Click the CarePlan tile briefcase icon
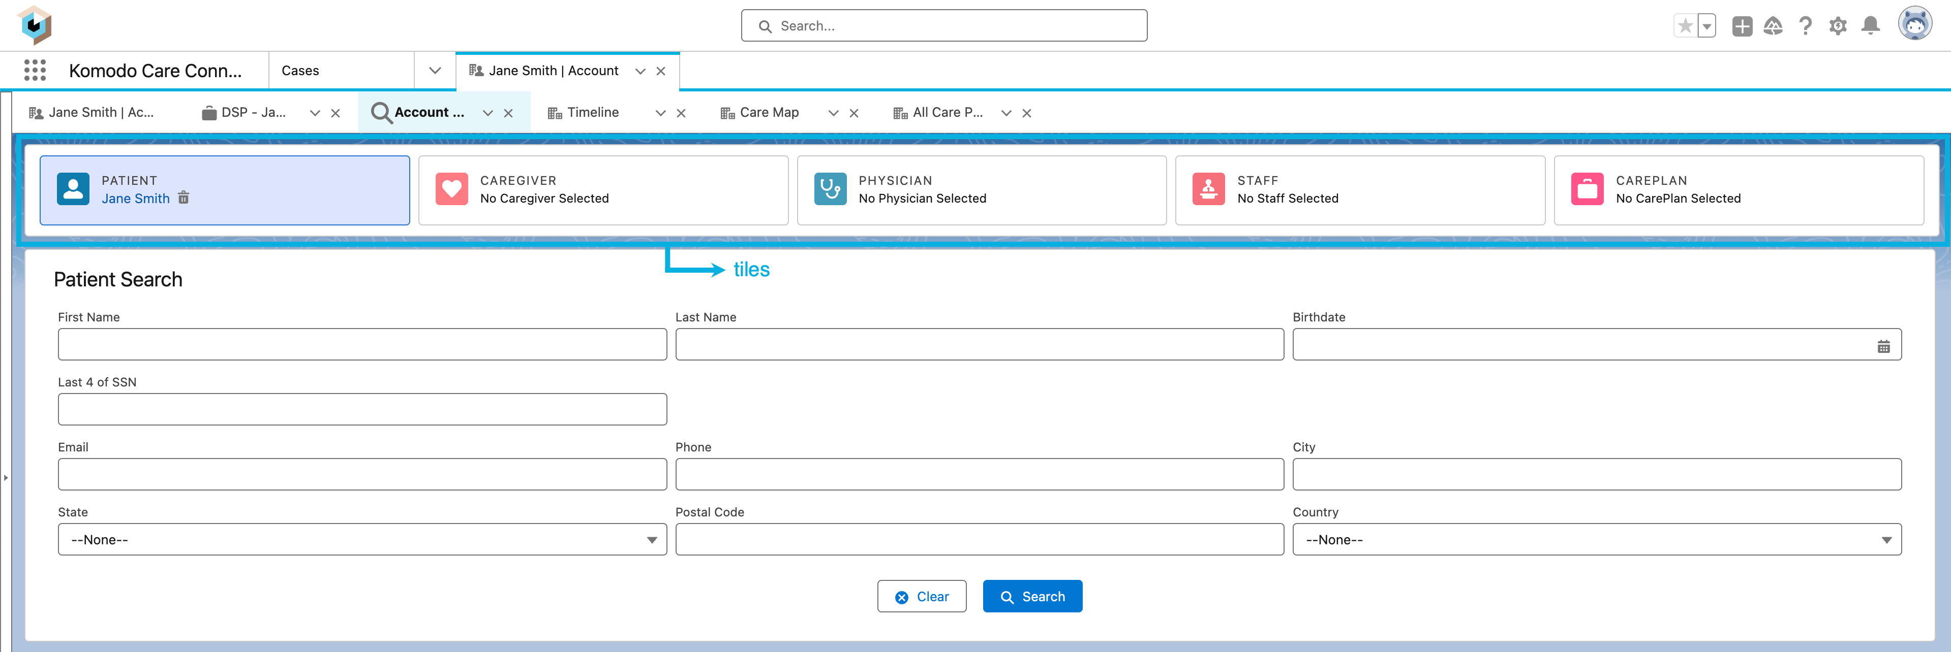Screen dimensions: 1951x652 1587,189
